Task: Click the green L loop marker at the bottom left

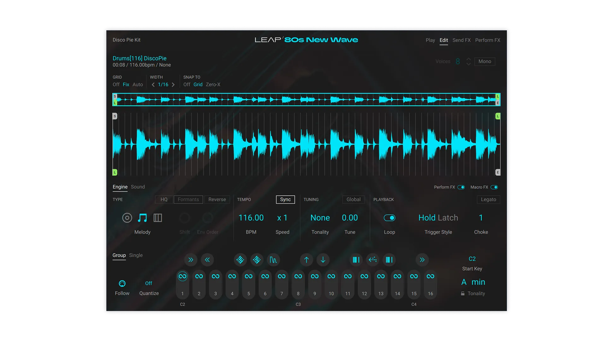Action: (115, 172)
